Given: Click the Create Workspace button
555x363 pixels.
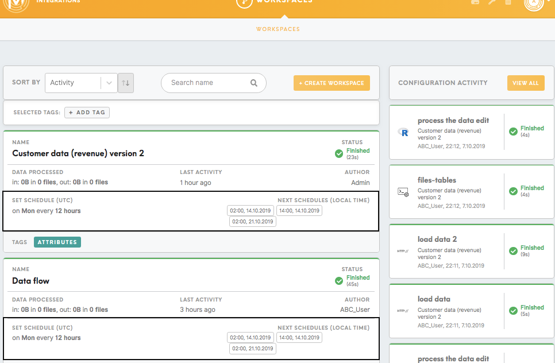Looking at the screenshot, I should 332,83.
